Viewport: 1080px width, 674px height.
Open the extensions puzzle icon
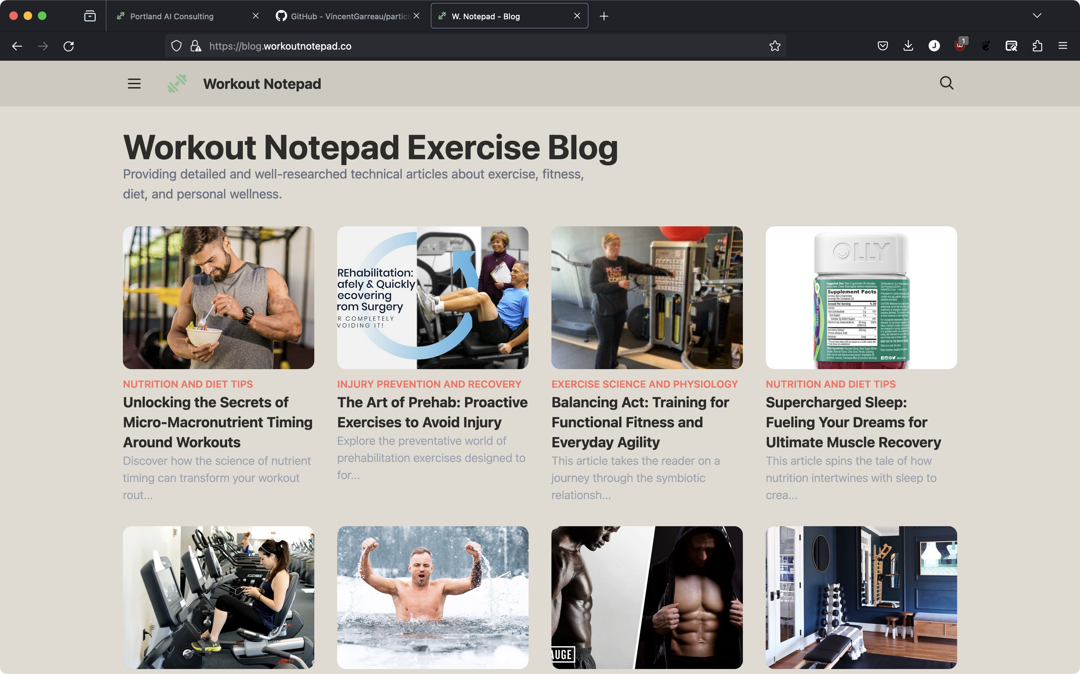pos(1037,46)
